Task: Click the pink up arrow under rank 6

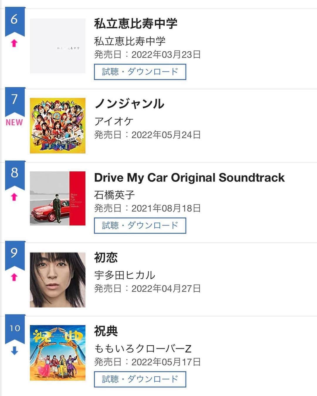Action: (x=14, y=43)
